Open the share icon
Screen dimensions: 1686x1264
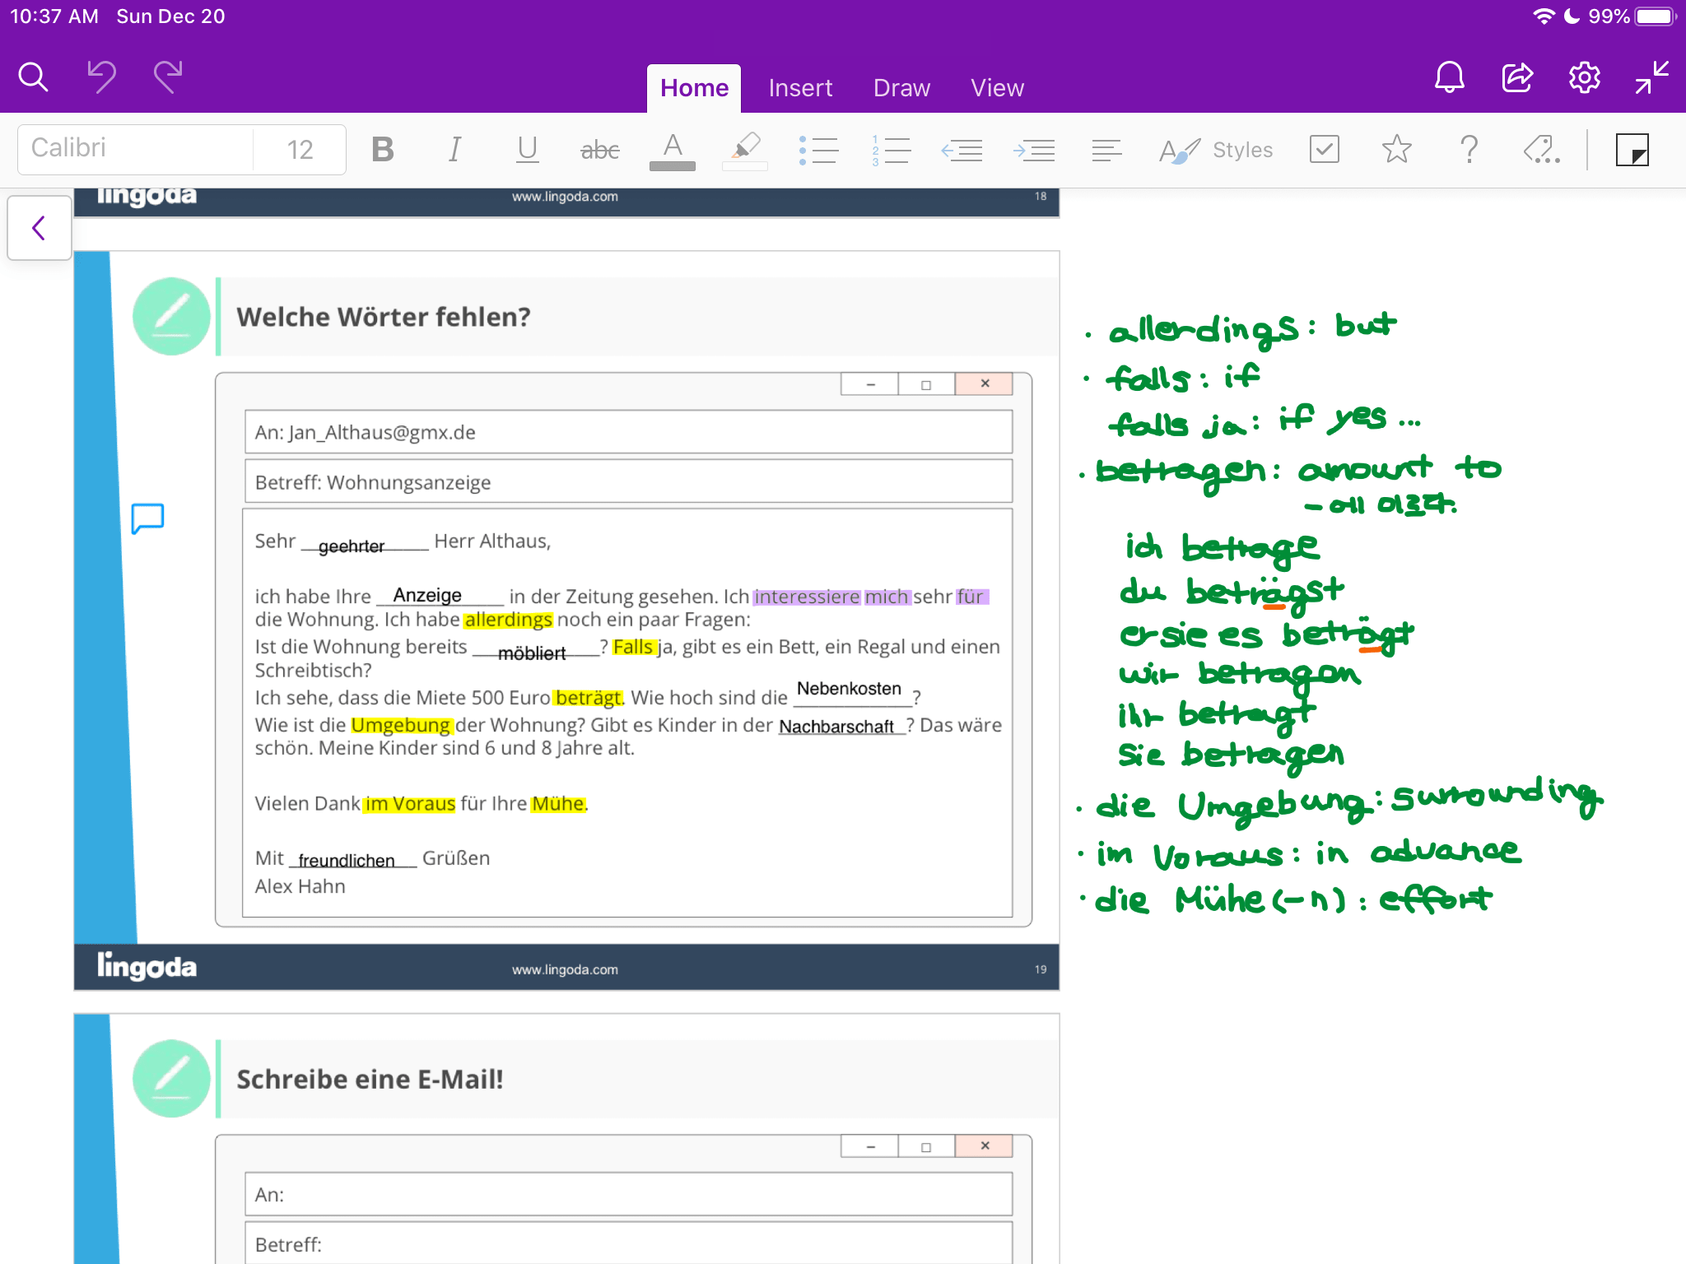(1516, 77)
